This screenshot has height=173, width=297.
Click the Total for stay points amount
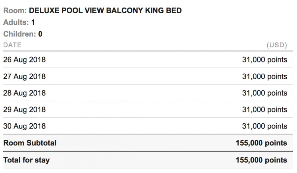(x=261, y=160)
